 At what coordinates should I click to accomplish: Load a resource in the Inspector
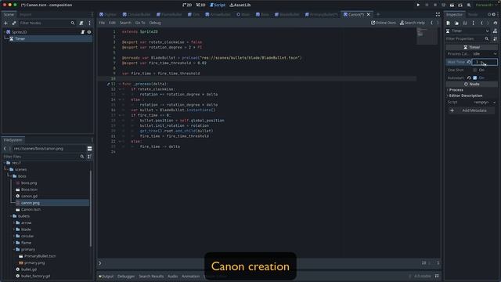point(456,23)
